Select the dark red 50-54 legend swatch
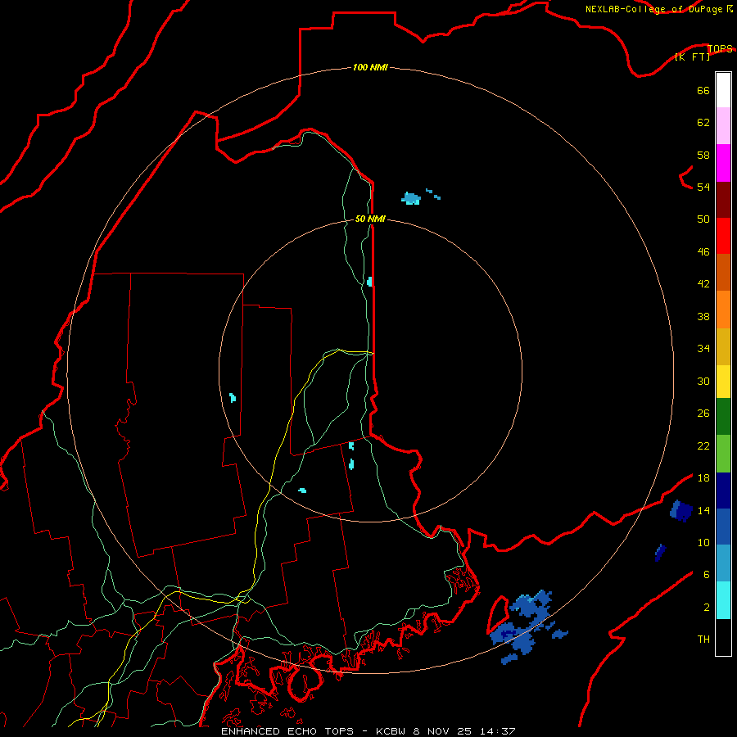This screenshot has width=737, height=737. pyautogui.click(x=723, y=200)
